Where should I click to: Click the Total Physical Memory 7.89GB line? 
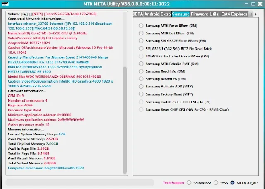click(33, 144)
